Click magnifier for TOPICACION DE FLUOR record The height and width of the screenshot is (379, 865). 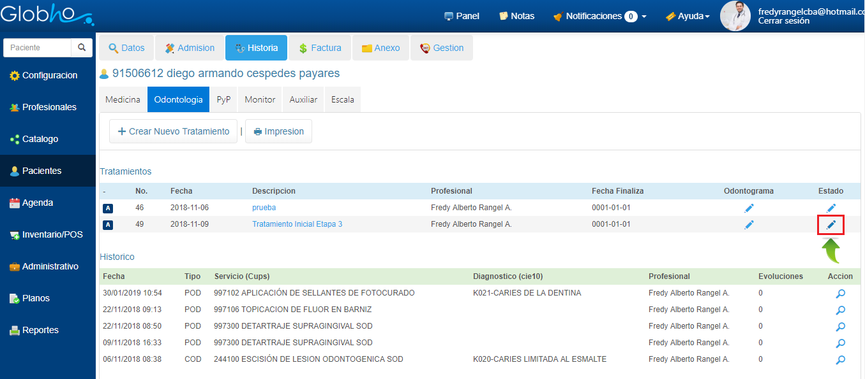pyautogui.click(x=840, y=310)
